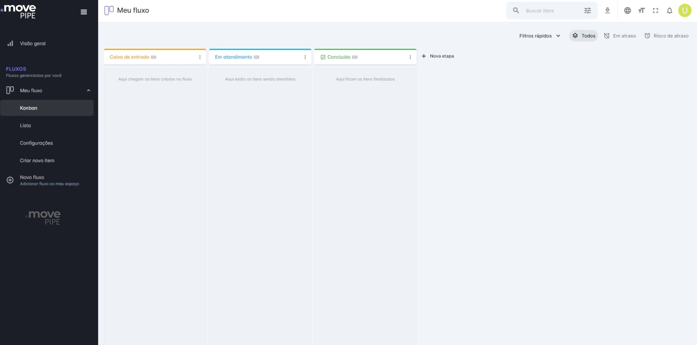
Task: Click the text size icon
Action: pyautogui.click(x=641, y=10)
